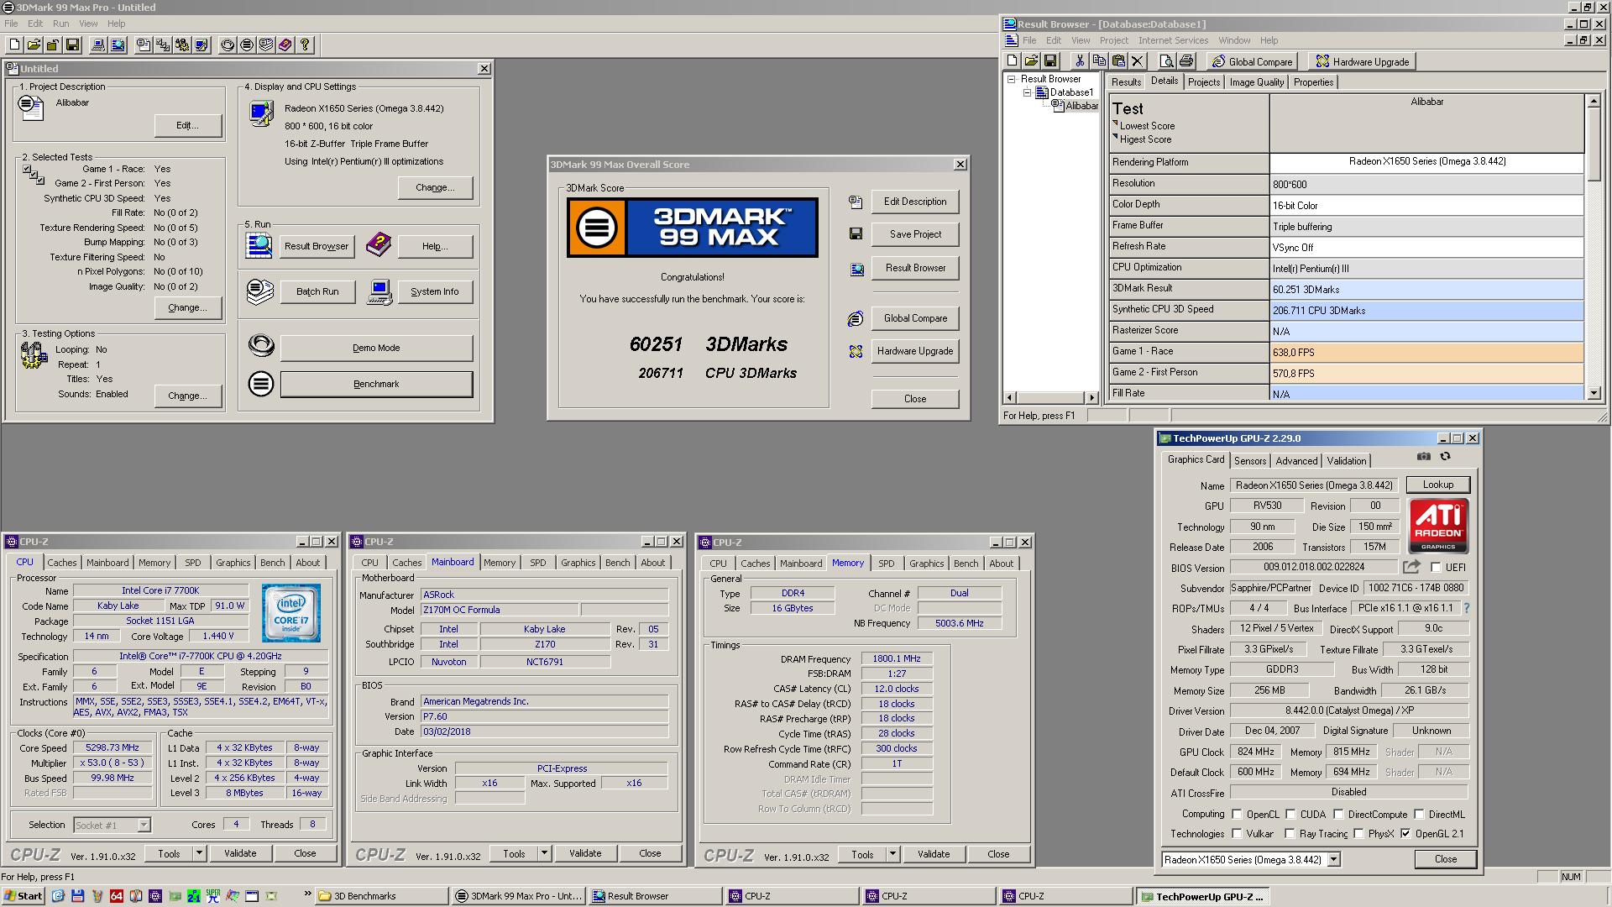Click the Edit... button under Project Description

tap(187, 125)
